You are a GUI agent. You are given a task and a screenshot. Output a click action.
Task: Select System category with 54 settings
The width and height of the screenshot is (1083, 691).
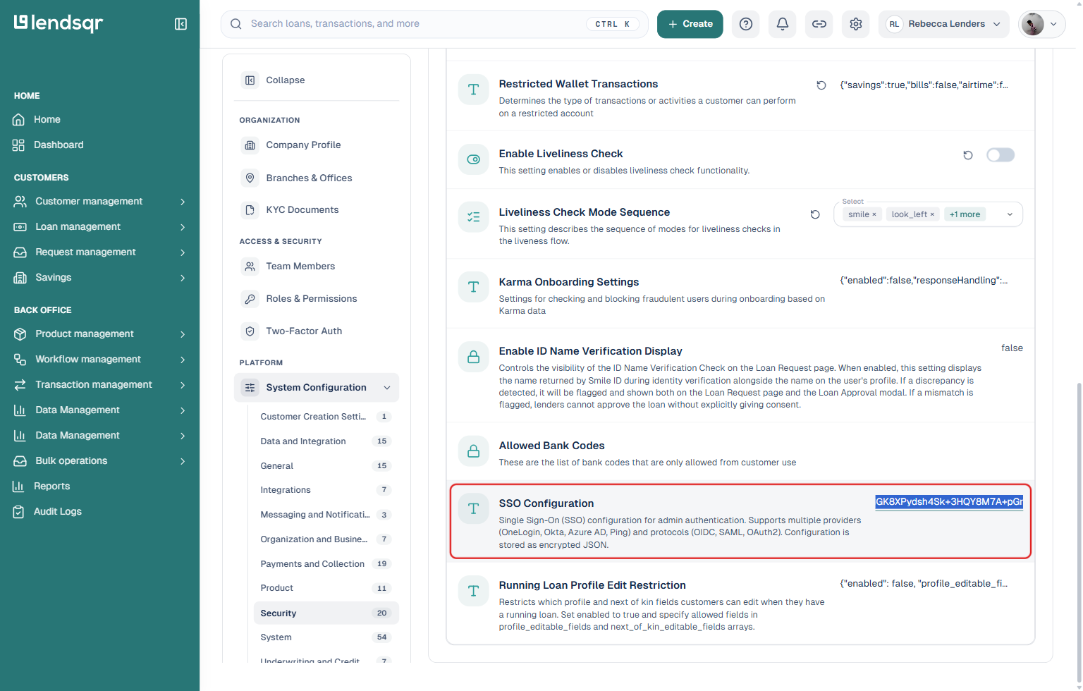[x=326, y=637]
